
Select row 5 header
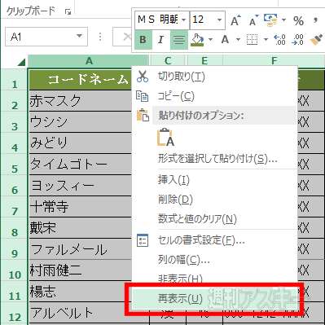pos(14,165)
